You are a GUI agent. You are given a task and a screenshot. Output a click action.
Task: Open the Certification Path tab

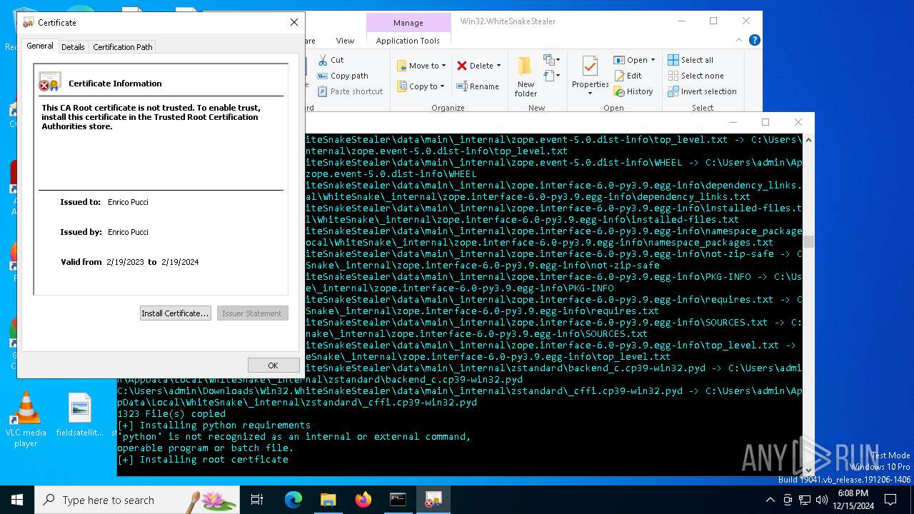(123, 47)
